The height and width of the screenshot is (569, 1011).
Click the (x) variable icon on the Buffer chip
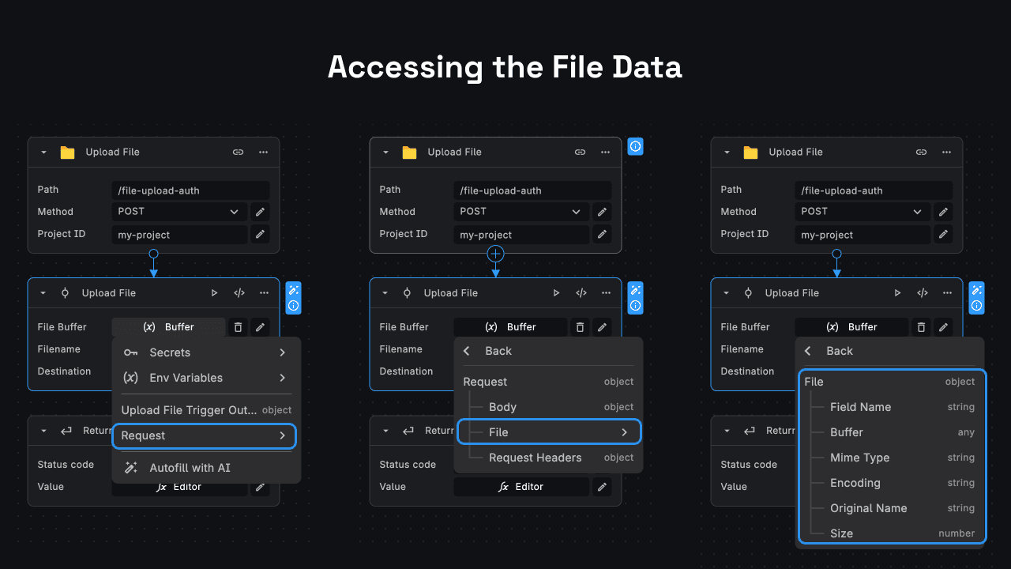pos(148,326)
